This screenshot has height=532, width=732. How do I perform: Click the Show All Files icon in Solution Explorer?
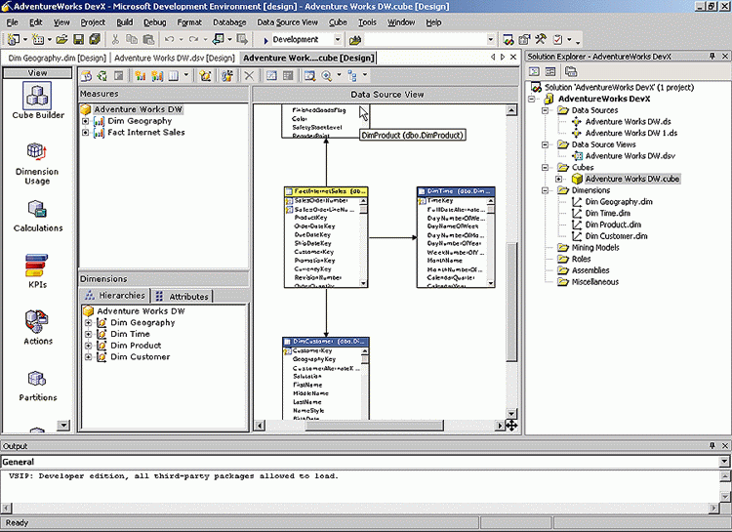(x=571, y=71)
